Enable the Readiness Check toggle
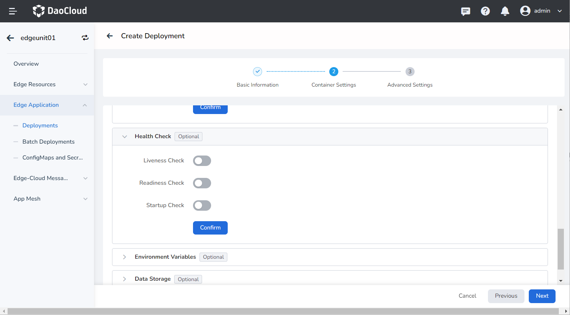The height and width of the screenshot is (315, 570). tap(202, 183)
